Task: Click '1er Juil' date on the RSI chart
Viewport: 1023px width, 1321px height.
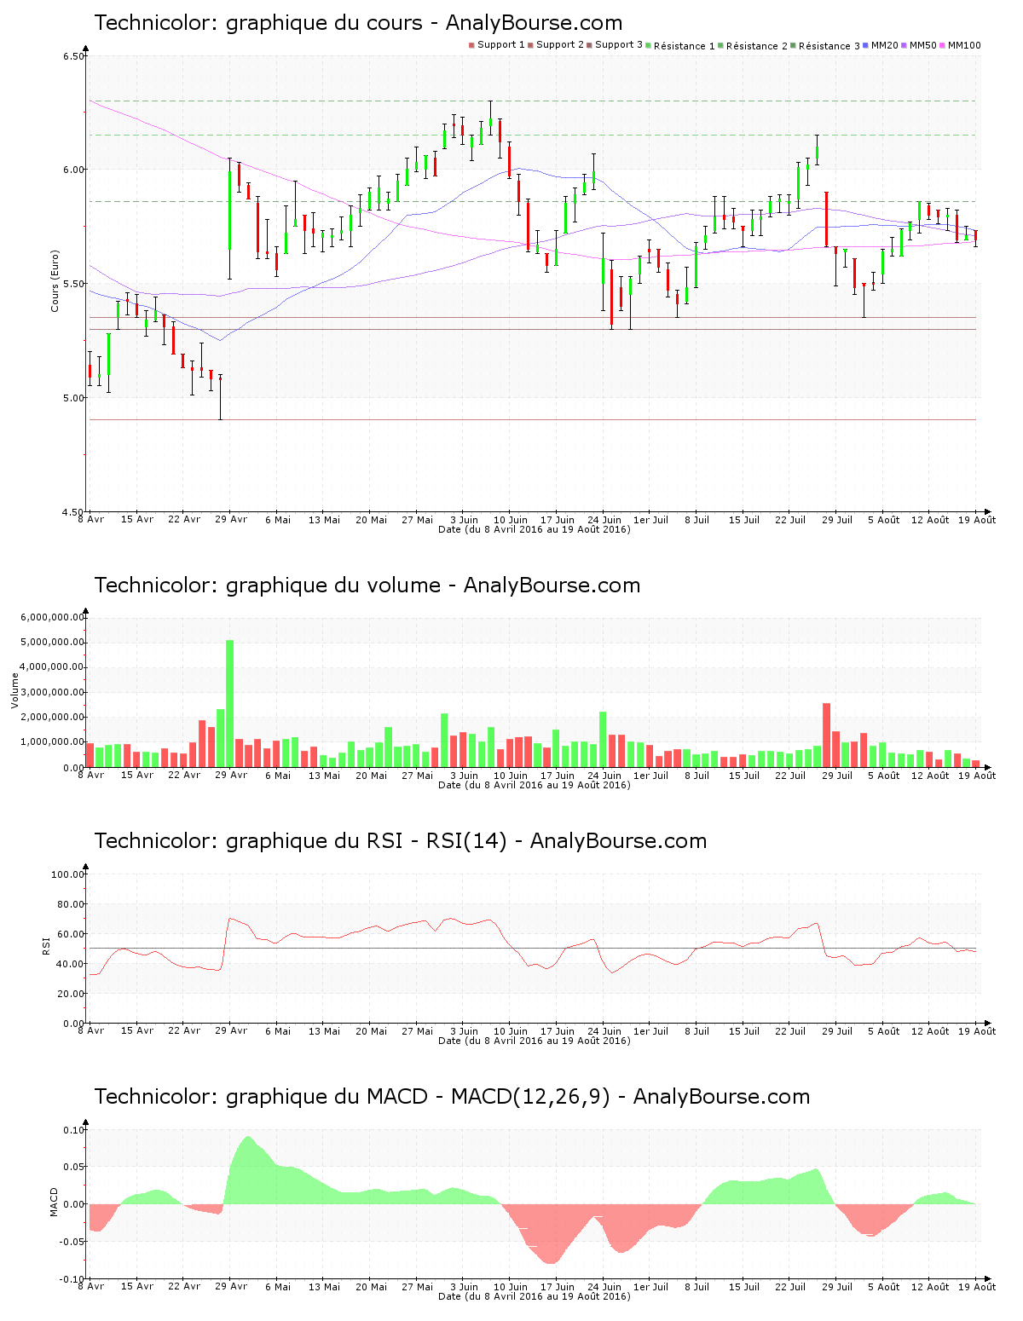Action: coord(651,1031)
